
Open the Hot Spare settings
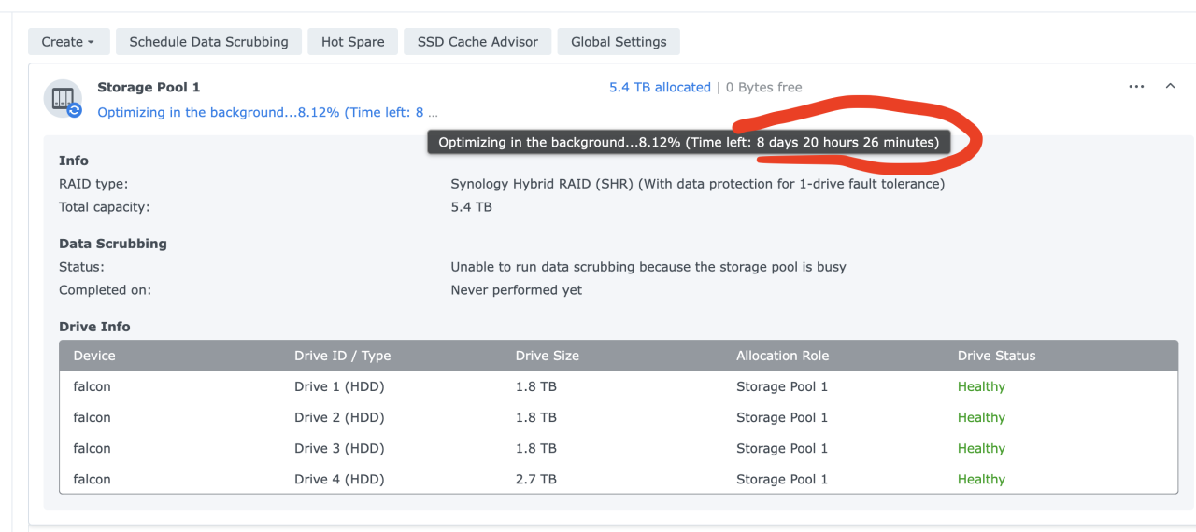point(352,41)
